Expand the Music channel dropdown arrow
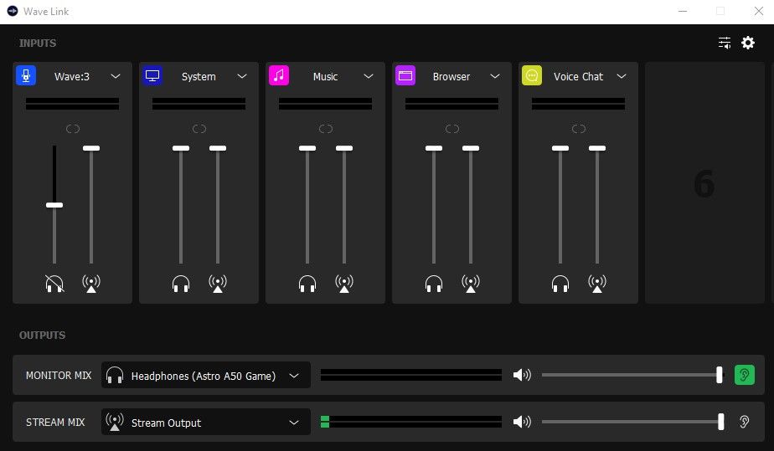Screen dimensions: 774x451 [369, 76]
